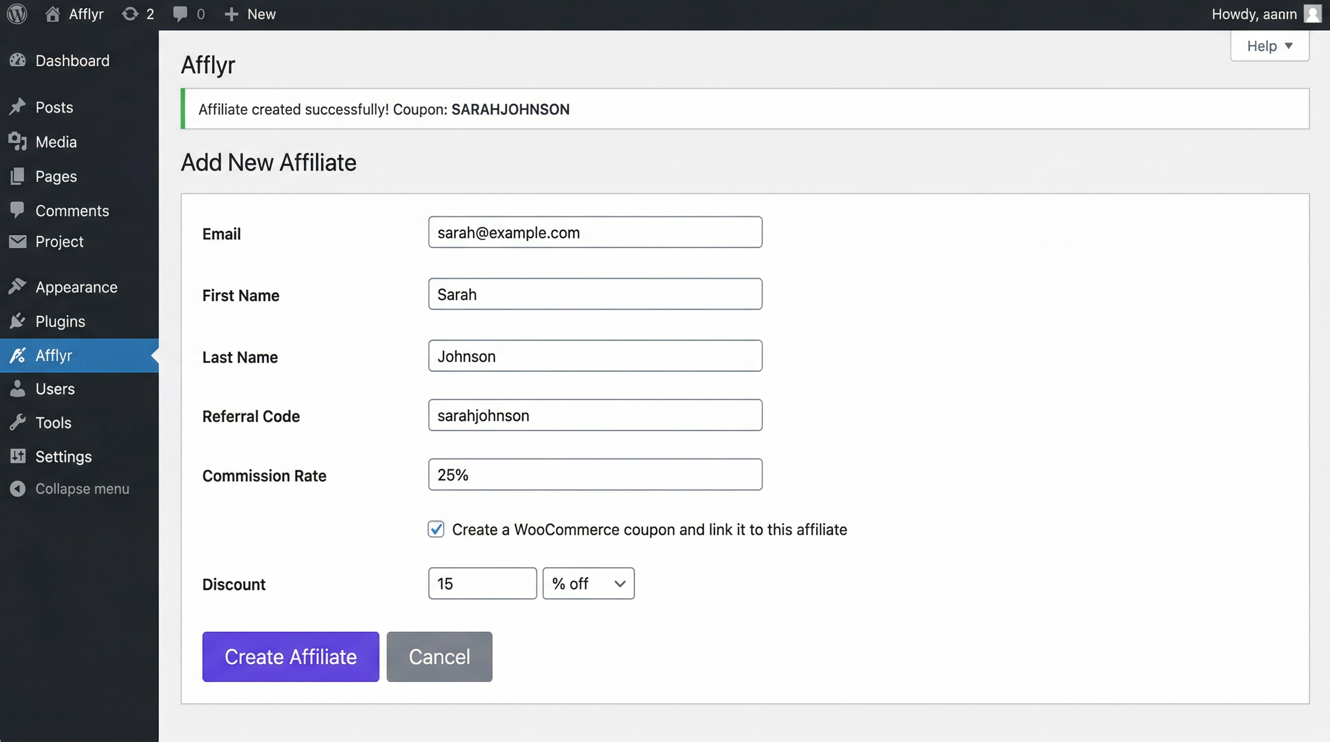Screen dimensions: 1330x742
Task: Expand the Help panel
Action: (1270, 46)
